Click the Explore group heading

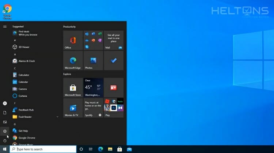tap(67, 74)
